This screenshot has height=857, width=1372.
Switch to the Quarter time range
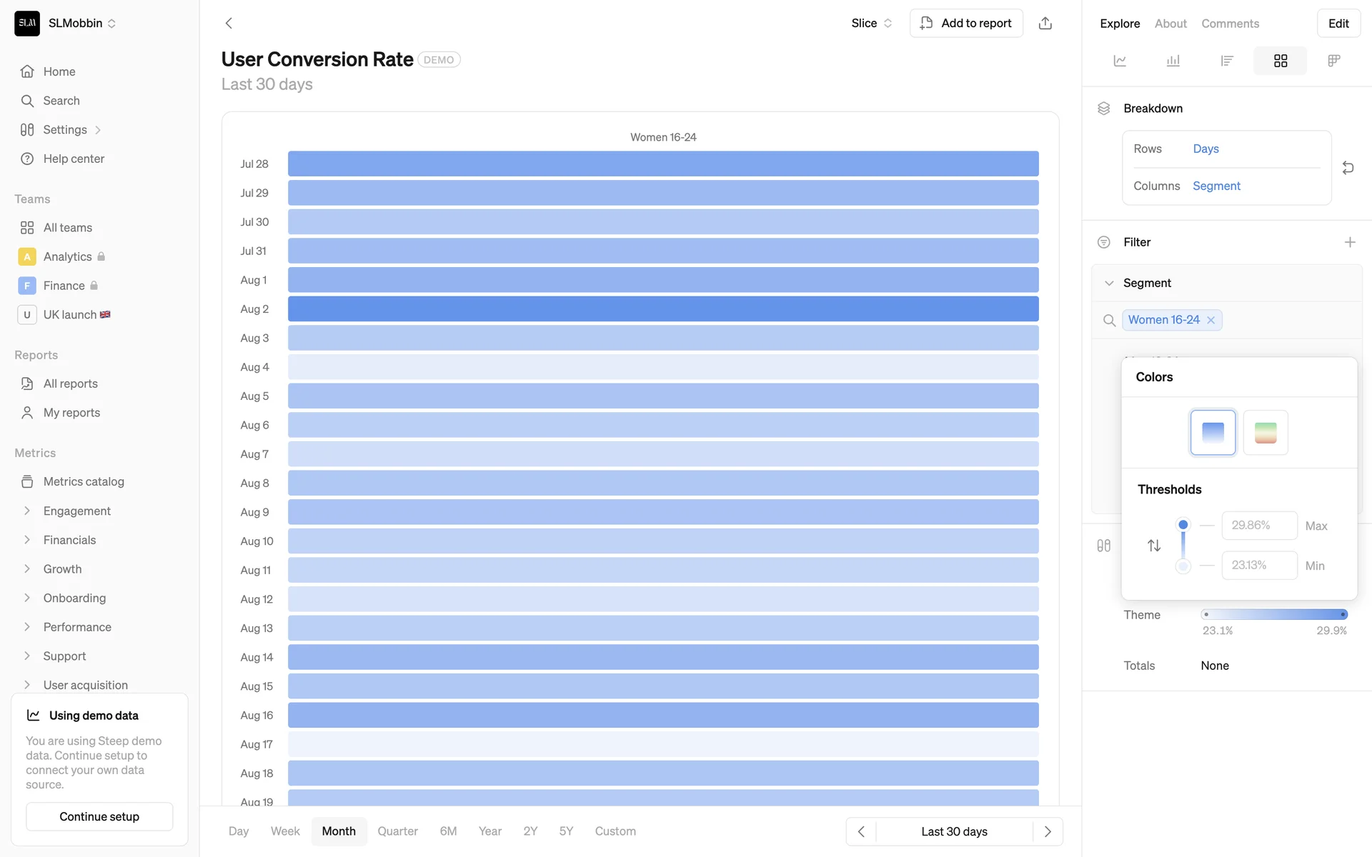(x=397, y=831)
